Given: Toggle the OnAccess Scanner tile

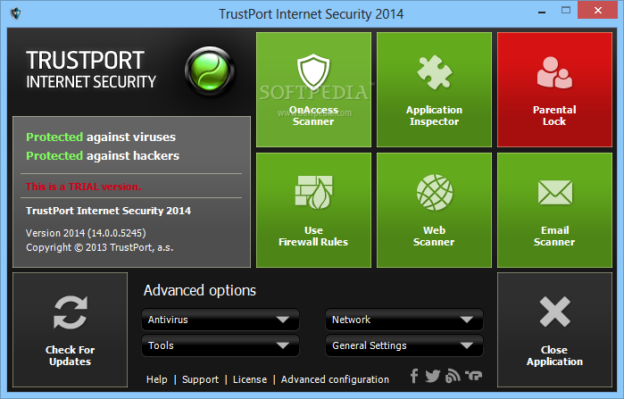Looking at the screenshot, I should pyautogui.click(x=313, y=89).
